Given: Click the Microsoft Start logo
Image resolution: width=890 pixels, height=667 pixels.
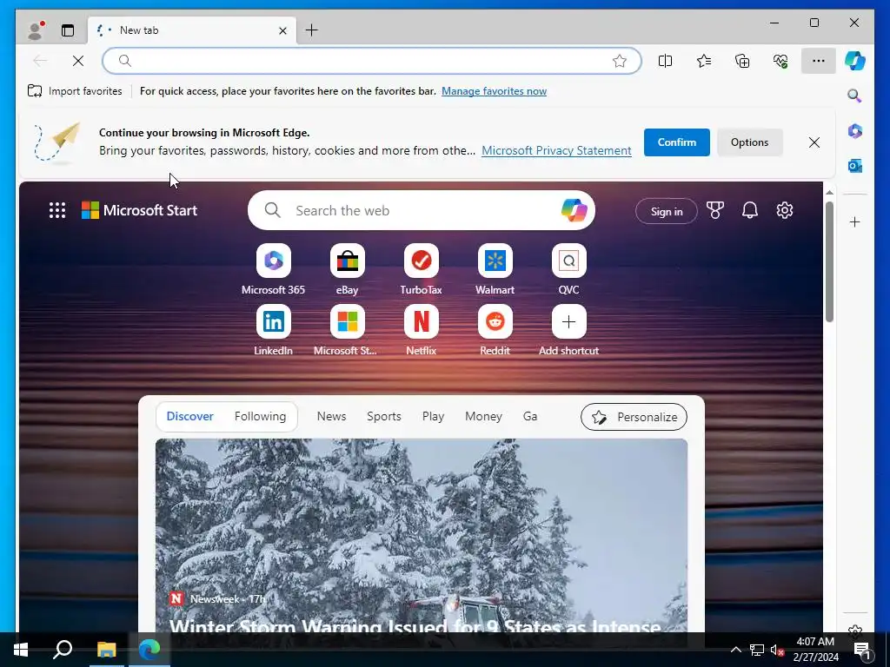Looking at the screenshot, I should [x=140, y=210].
